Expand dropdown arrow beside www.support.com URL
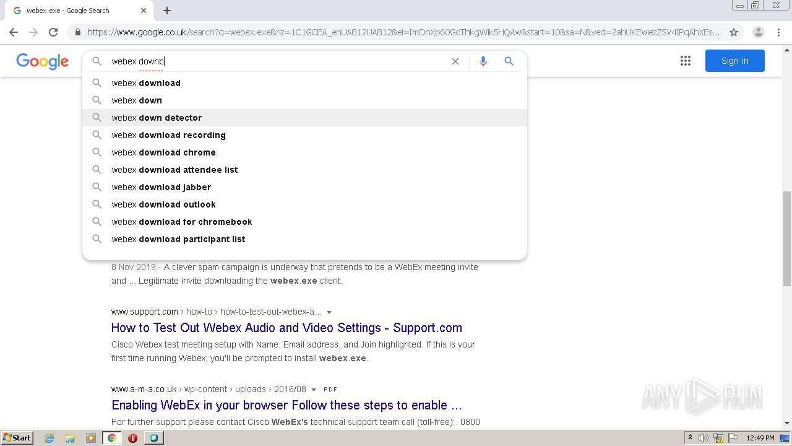This screenshot has width=792, height=446. click(x=329, y=312)
